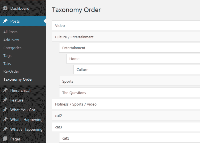
Task: Click the pin icon beside Hierarchical
Action: (5, 90)
